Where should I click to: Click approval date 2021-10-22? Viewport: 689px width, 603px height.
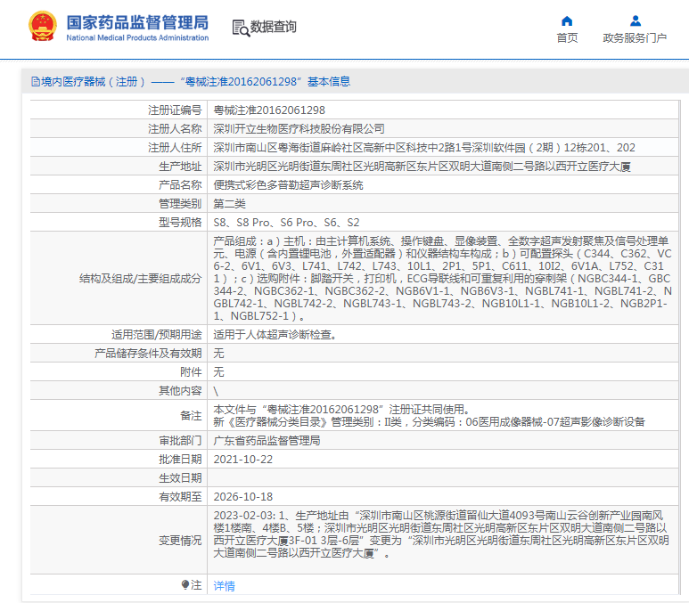(243, 460)
